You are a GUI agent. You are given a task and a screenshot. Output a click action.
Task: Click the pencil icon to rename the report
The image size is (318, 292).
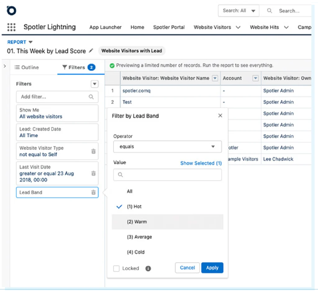92,51
